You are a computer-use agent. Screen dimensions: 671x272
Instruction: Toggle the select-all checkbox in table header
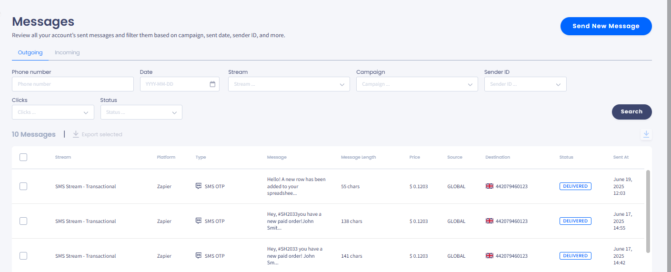pos(23,157)
